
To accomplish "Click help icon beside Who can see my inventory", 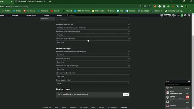I will click(129, 66).
